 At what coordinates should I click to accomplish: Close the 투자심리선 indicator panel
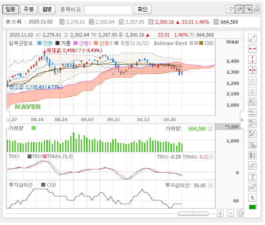[x=210, y=185]
